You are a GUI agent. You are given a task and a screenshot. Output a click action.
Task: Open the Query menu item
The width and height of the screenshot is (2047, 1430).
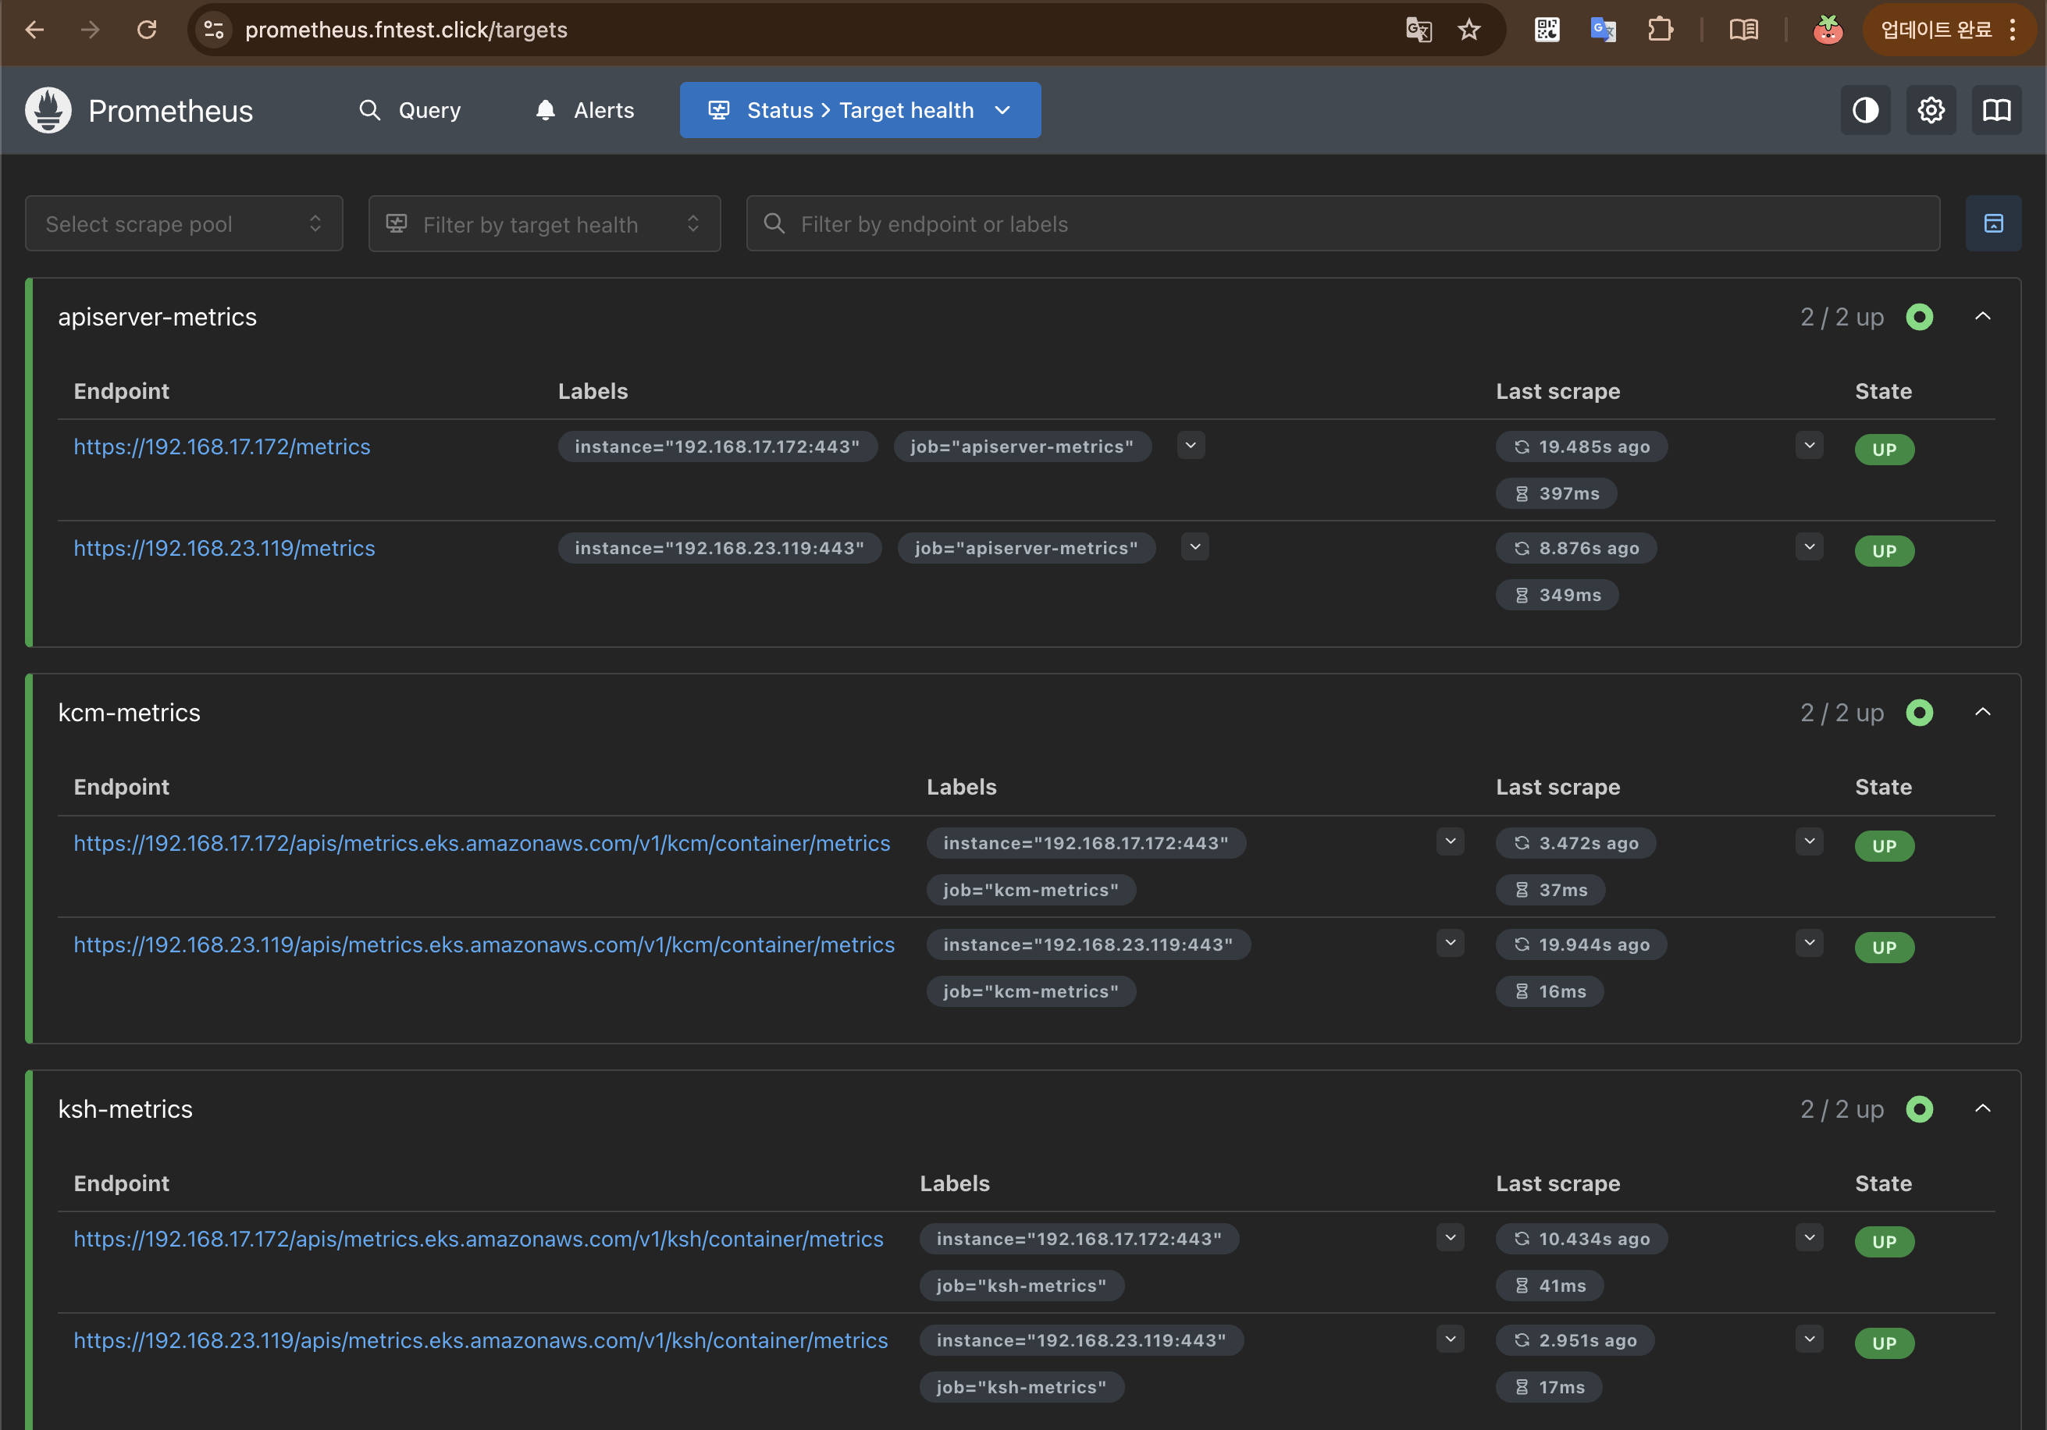[x=410, y=111]
